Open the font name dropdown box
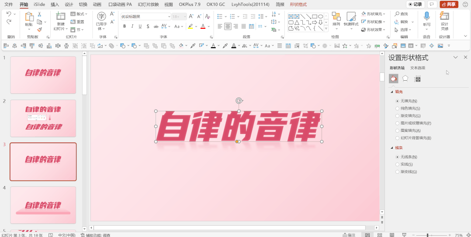 tap(145, 17)
